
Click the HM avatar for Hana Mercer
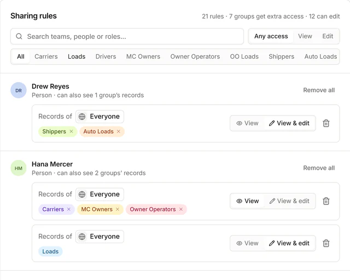pyautogui.click(x=19, y=168)
